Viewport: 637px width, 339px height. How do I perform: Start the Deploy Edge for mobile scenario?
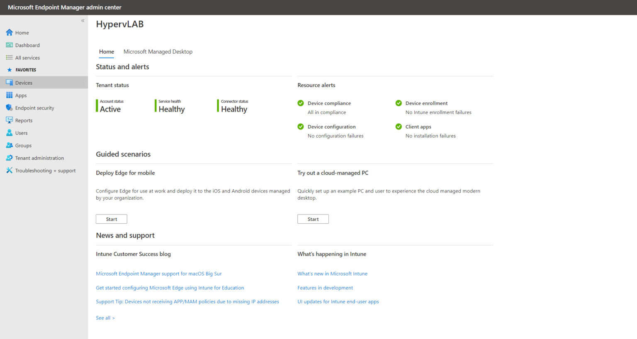[111, 219]
